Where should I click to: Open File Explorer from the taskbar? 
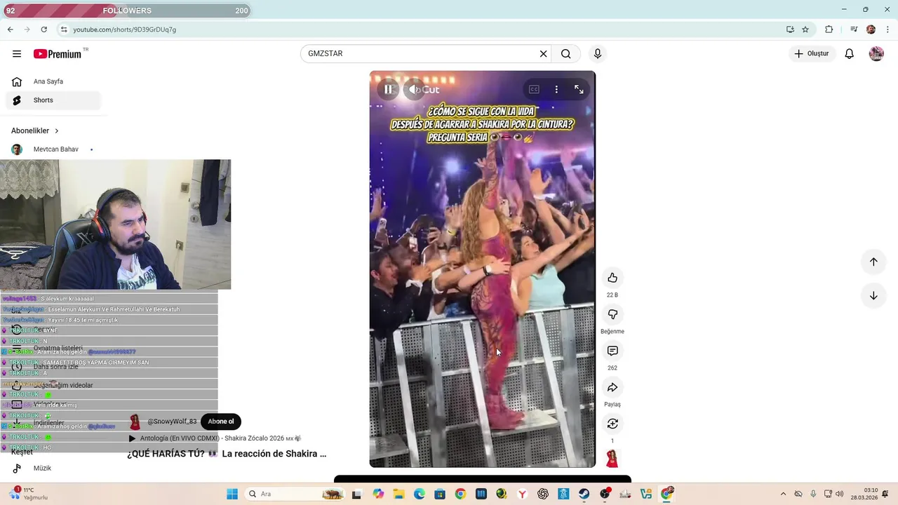click(x=398, y=494)
